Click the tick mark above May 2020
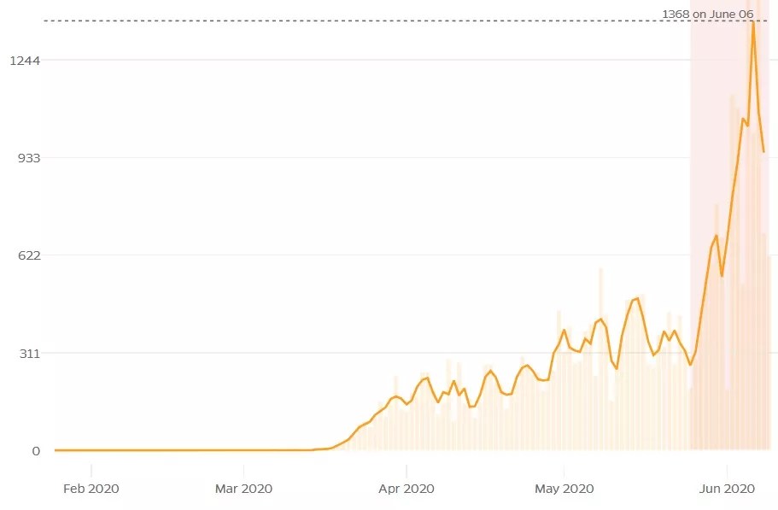Viewport: 778px width, 510px height. 564,467
